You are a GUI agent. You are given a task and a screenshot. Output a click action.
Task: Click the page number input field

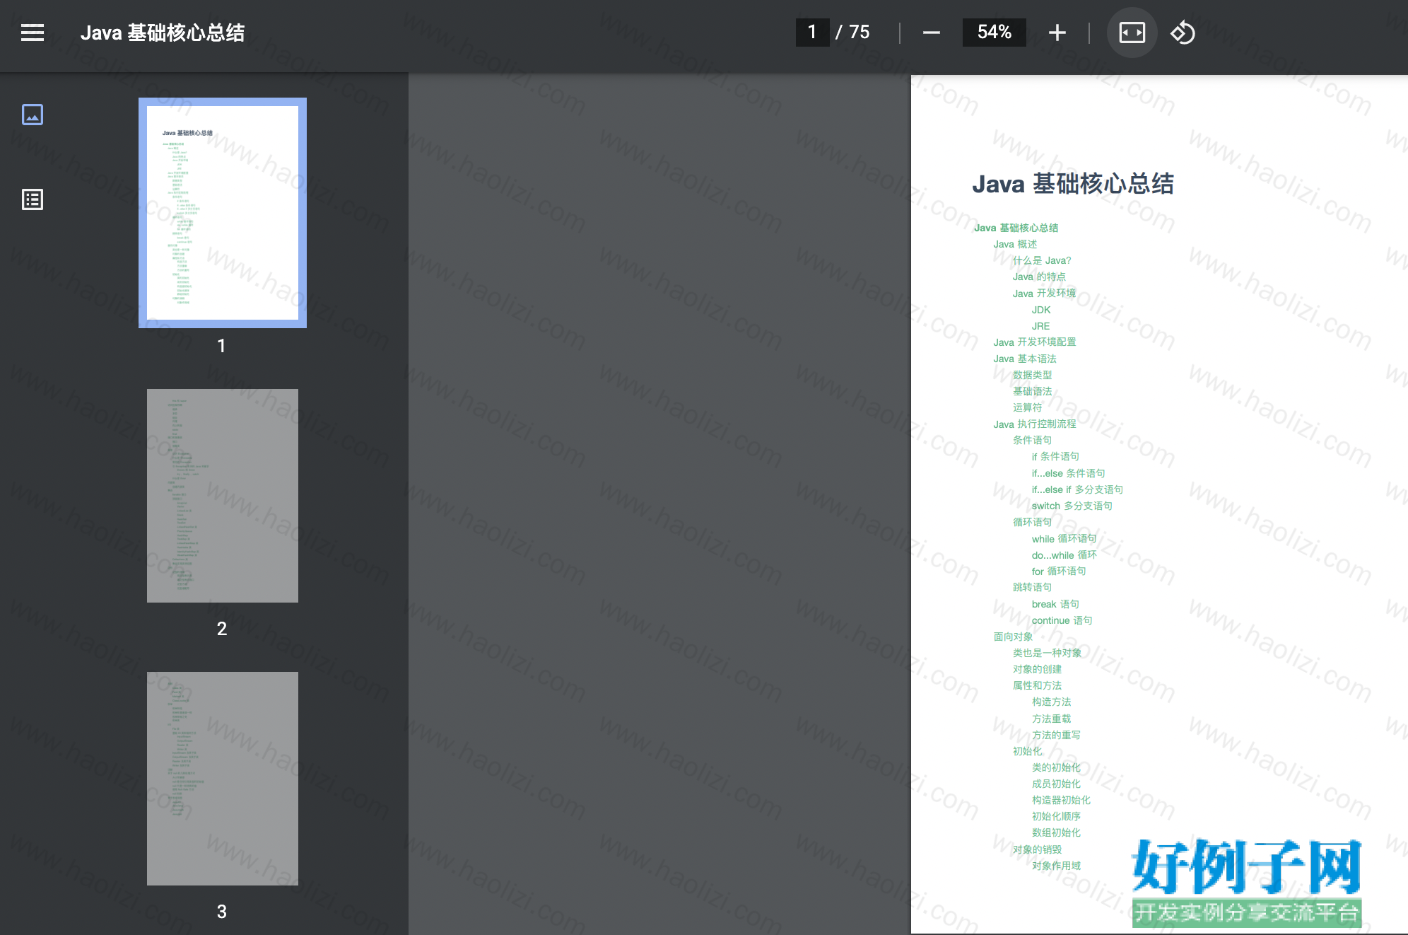point(812,33)
